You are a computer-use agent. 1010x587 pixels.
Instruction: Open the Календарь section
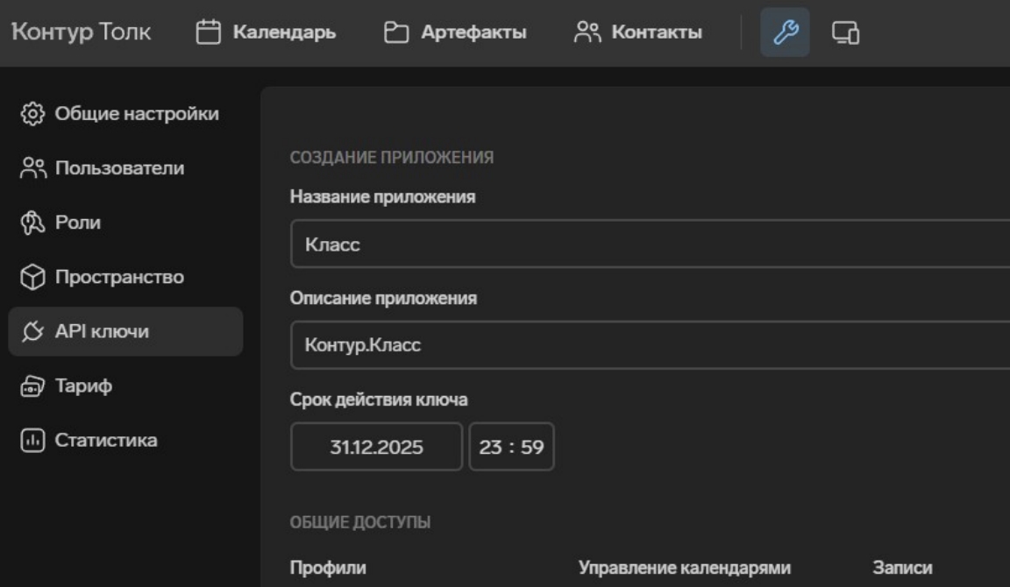point(281,32)
